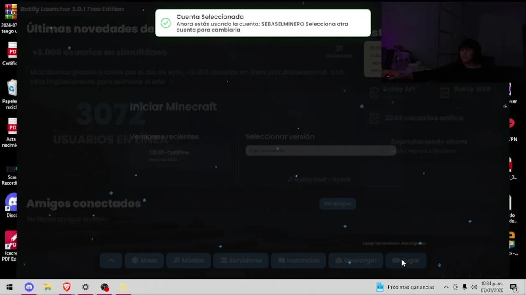Open Discord from the taskbar
Image resolution: width=526 pixels, height=295 pixels.
29,287
